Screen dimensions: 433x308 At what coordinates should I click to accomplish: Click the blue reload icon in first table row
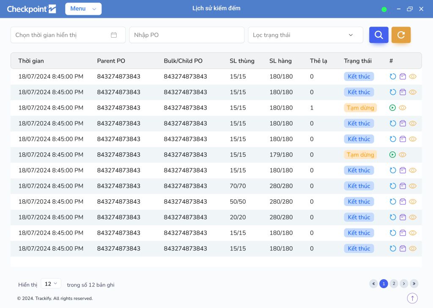tap(393, 77)
